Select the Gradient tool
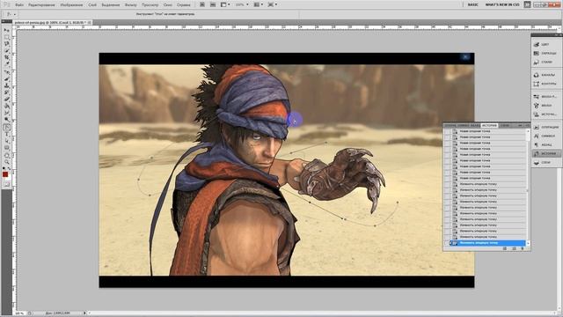This screenshot has width=563, height=317. (6, 106)
